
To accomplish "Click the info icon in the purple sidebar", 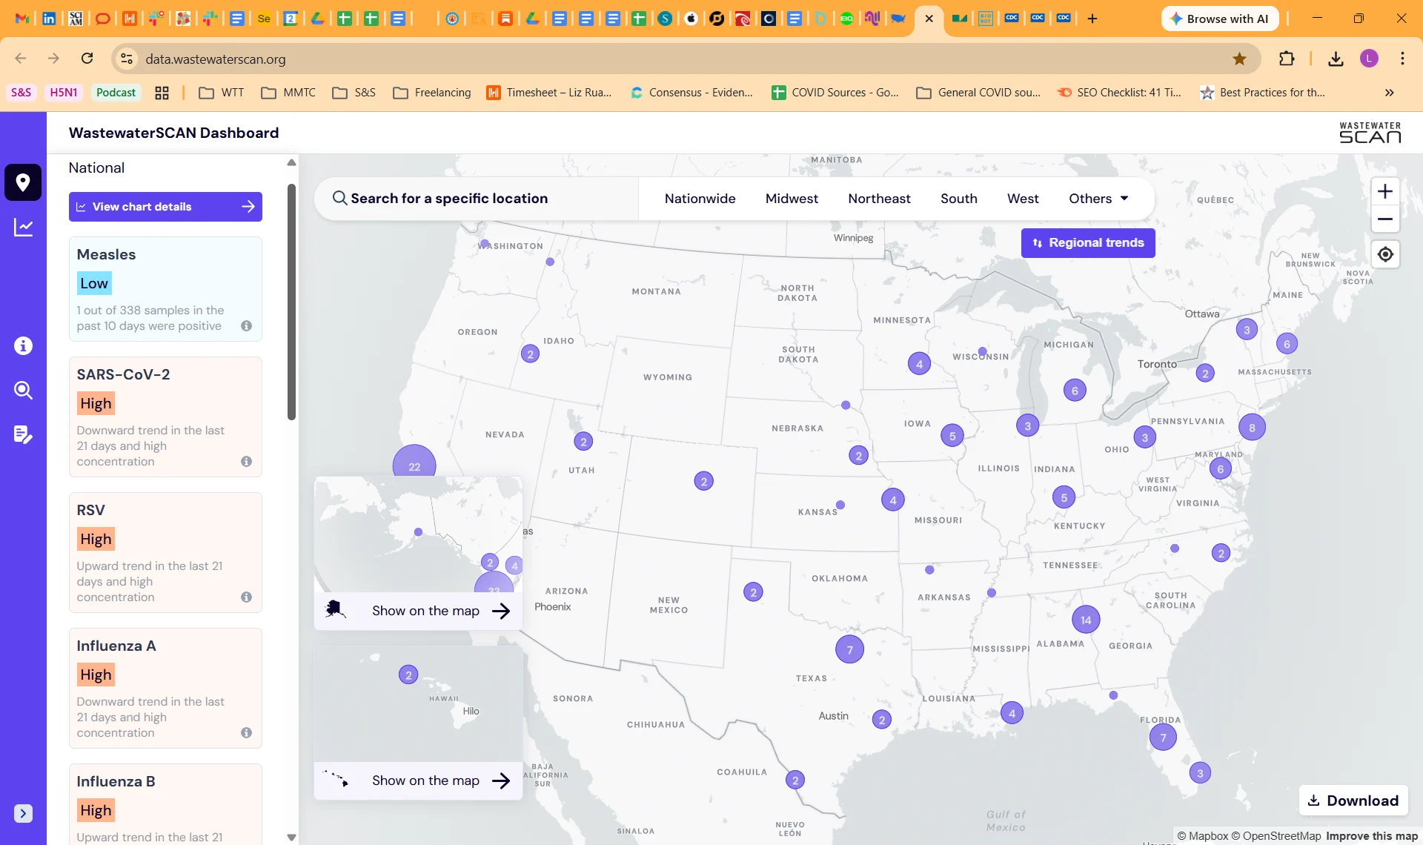I will tap(23, 345).
